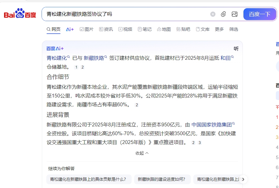Open the 青松建化 keyword link

coord(57,58)
